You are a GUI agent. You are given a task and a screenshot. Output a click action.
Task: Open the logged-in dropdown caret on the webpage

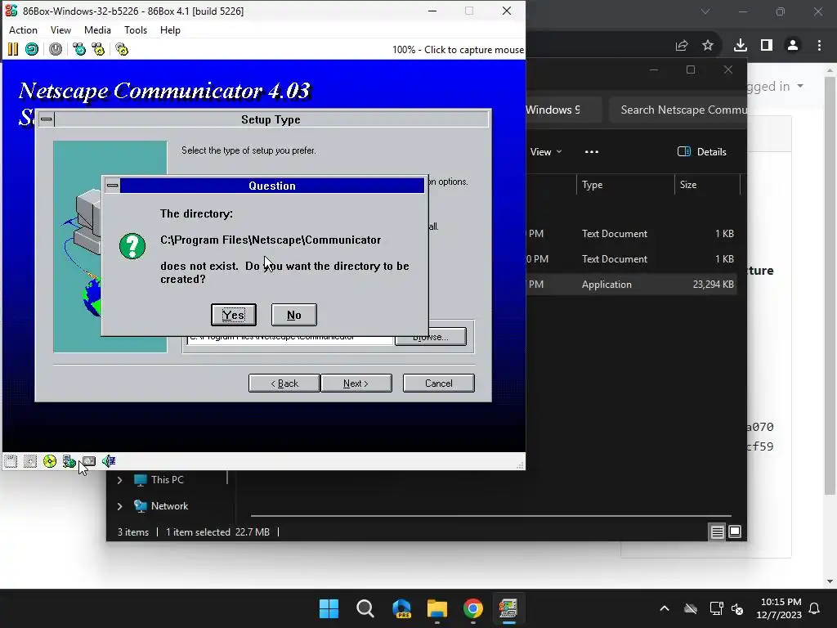(800, 86)
